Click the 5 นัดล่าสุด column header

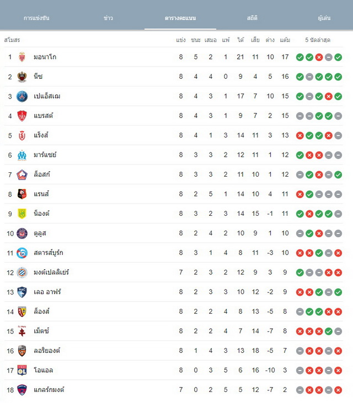[318, 40]
